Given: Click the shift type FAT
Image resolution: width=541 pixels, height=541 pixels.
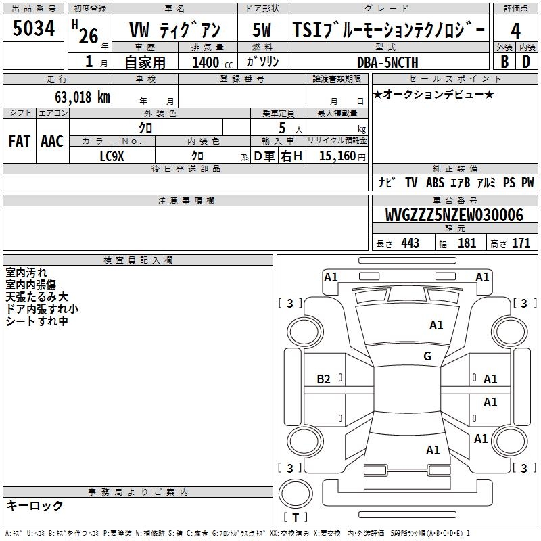Looking at the screenshot, I should [x=20, y=141].
